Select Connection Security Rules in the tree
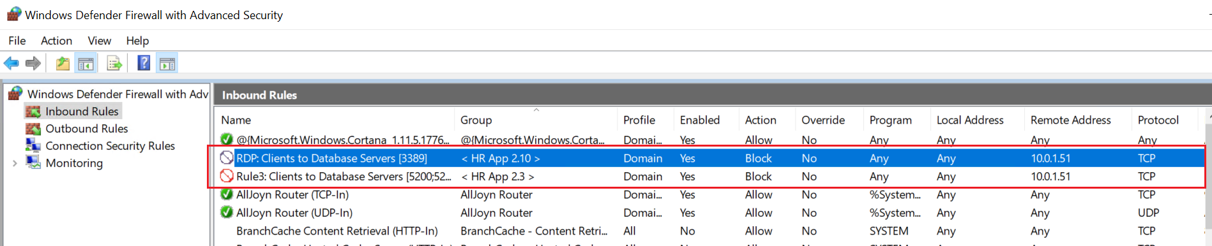Viewport: 1212px width, 246px height. [x=110, y=146]
